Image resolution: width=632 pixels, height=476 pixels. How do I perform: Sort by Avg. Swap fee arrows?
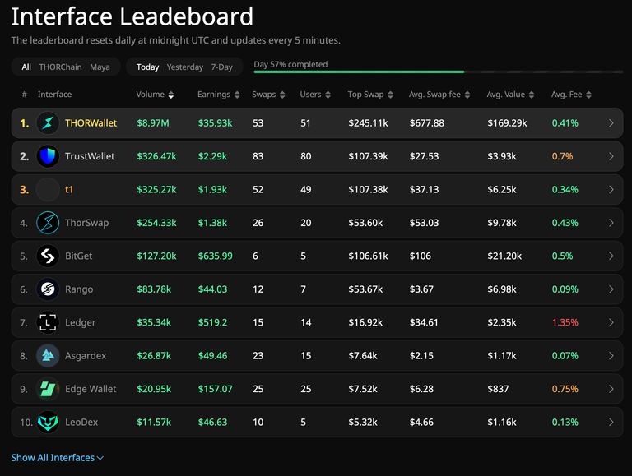467,95
